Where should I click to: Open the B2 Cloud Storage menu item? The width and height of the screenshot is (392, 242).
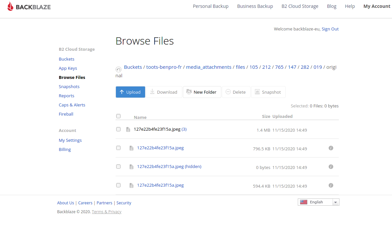pyautogui.click(x=300, y=6)
